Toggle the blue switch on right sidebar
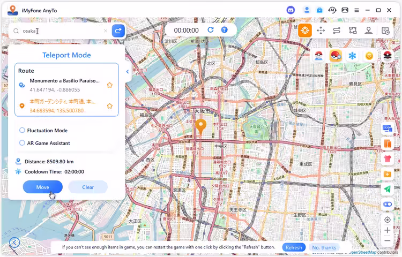The width and height of the screenshot is (402, 257). 388,205
